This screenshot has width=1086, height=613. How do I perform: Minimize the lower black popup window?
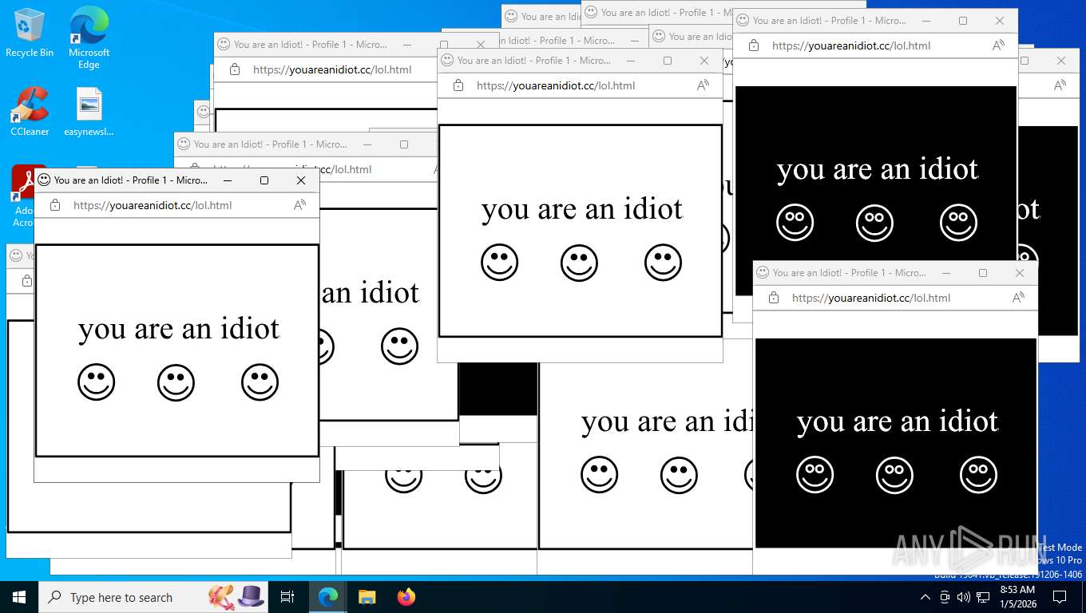pos(946,273)
